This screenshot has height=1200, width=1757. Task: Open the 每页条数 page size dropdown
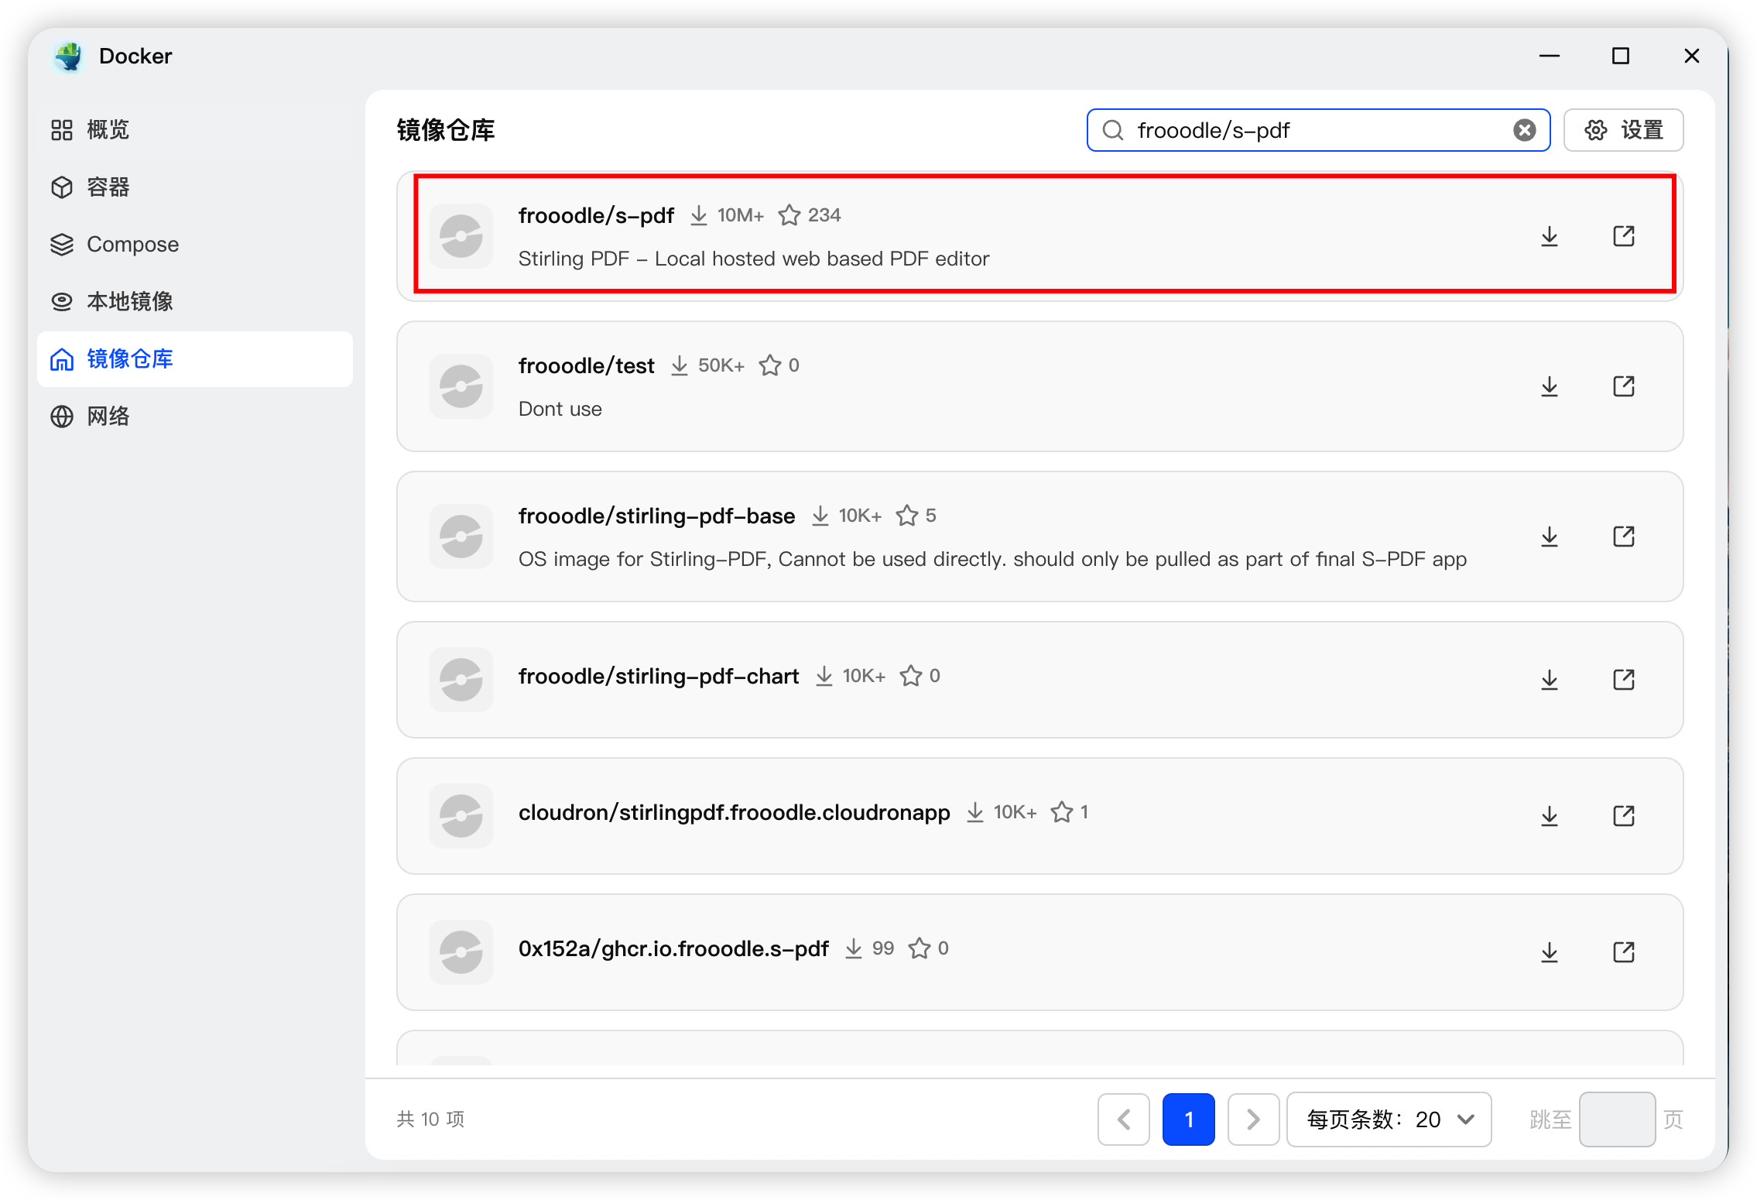pos(1389,1119)
